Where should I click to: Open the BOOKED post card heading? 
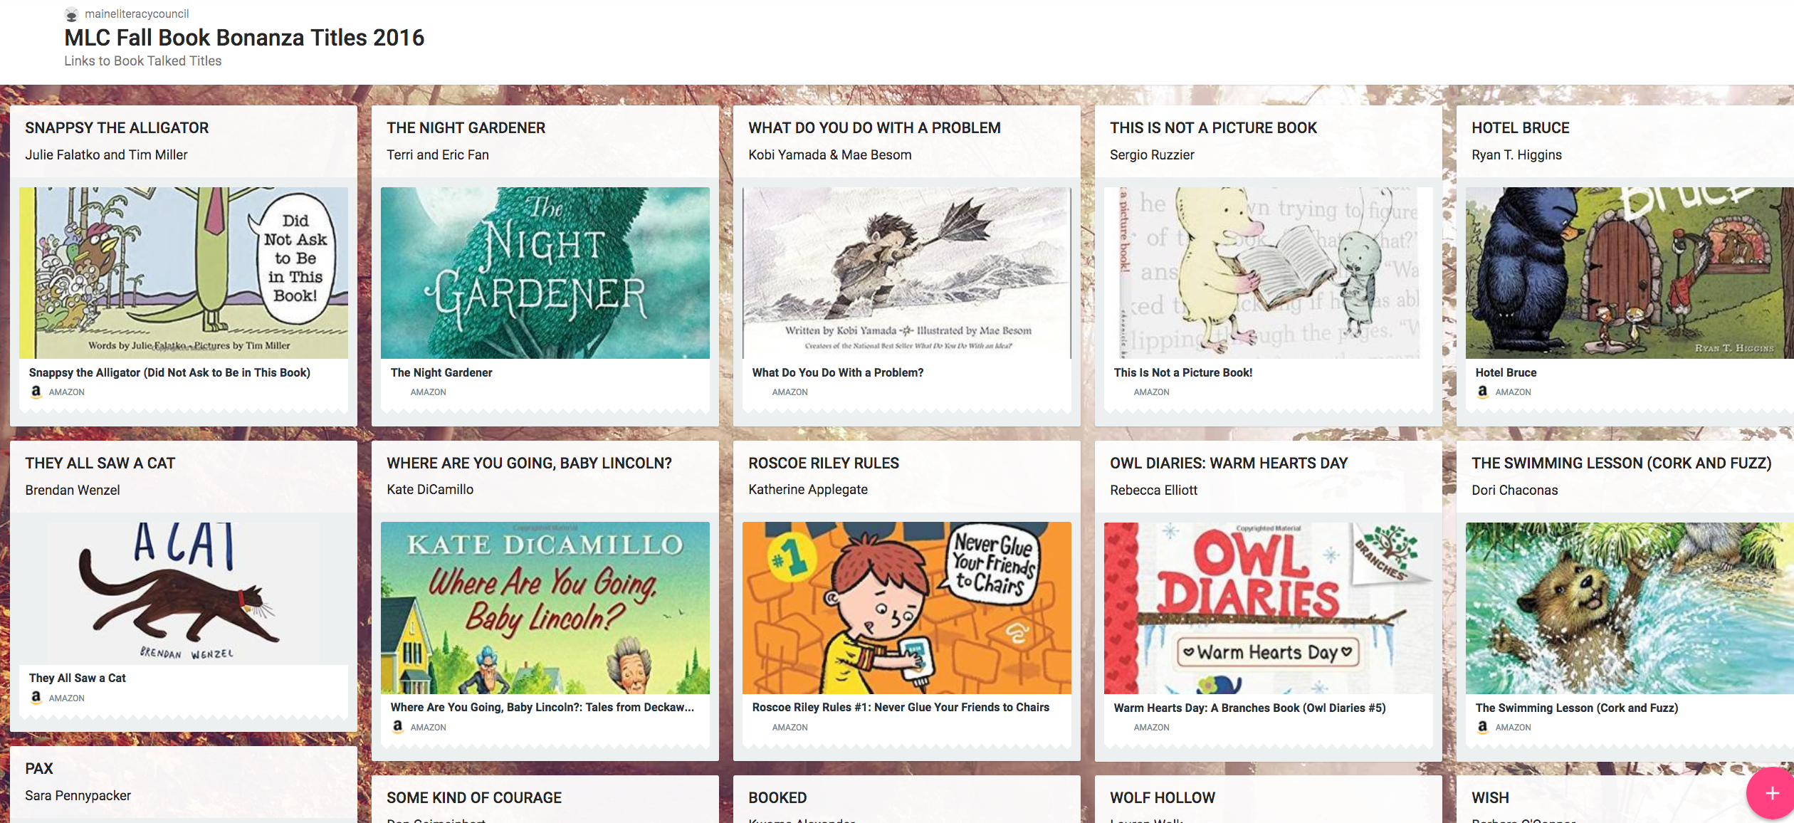point(777,797)
